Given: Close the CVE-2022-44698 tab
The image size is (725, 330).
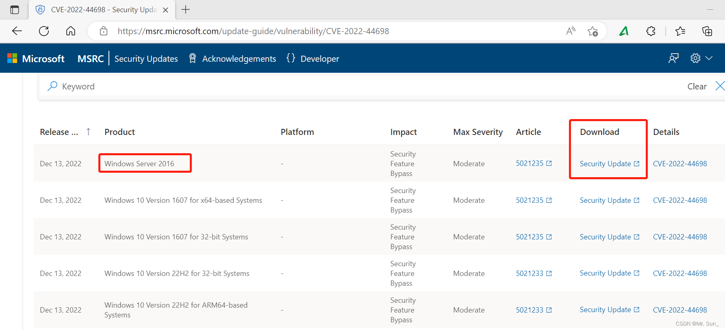Looking at the screenshot, I should tap(165, 10).
